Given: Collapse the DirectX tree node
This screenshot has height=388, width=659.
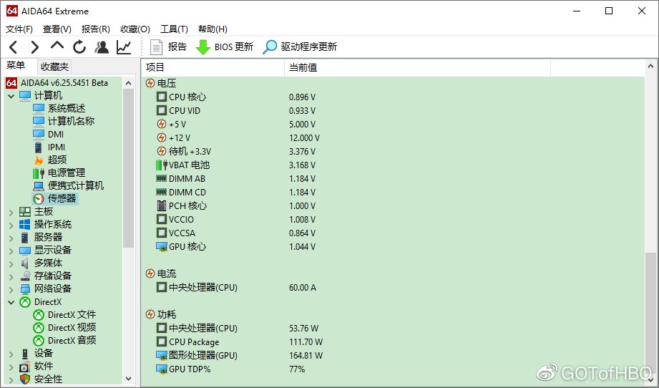Looking at the screenshot, I should (x=11, y=303).
